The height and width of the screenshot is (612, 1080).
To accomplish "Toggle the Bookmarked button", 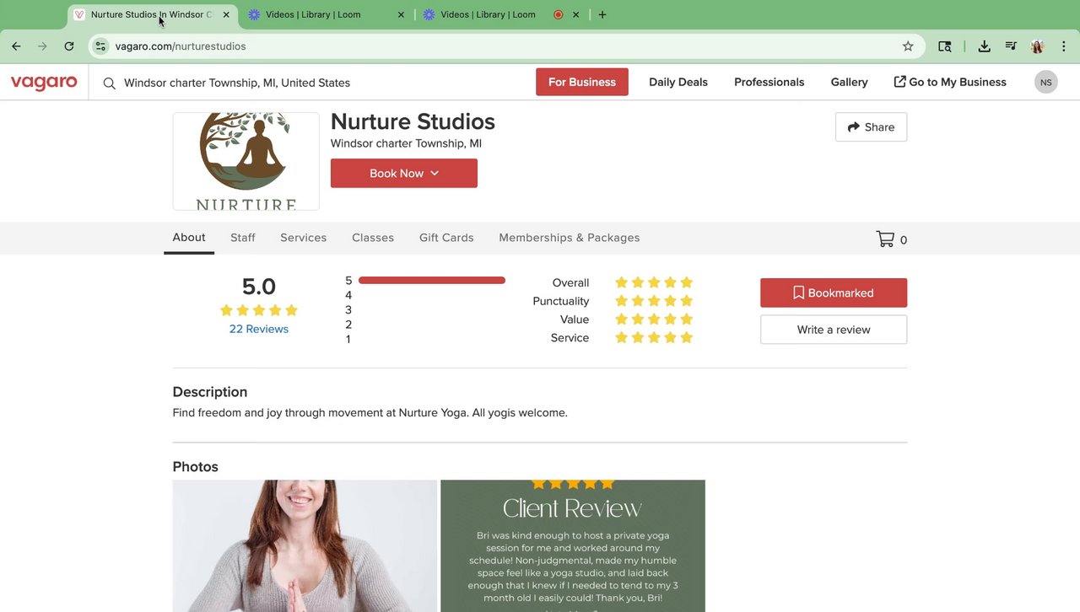I will (x=834, y=293).
